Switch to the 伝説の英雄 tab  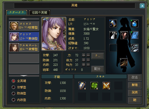coord(40,13)
